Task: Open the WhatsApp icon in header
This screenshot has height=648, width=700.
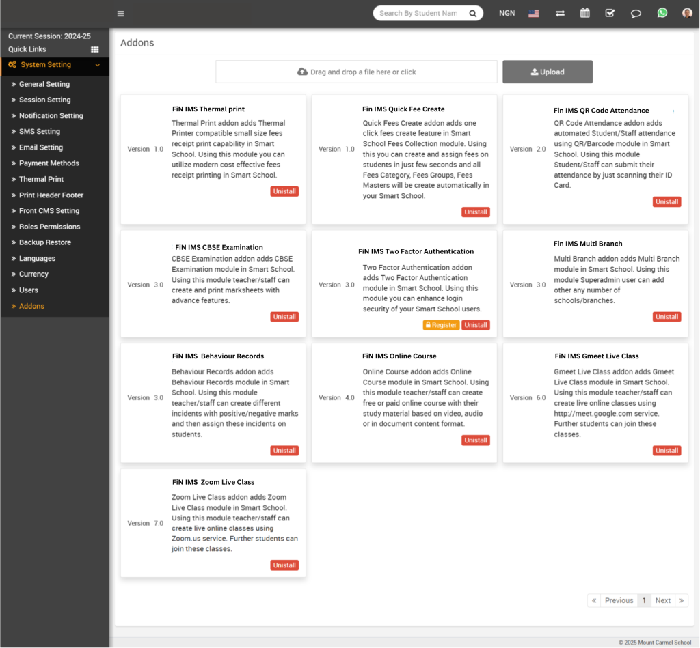Action: coord(662,13)
